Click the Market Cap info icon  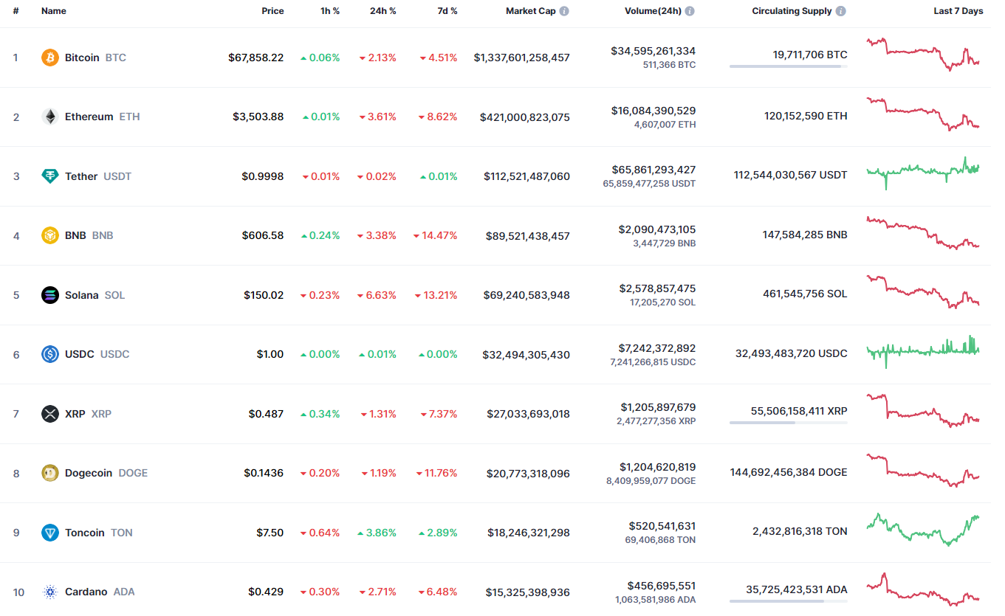tap(564, 11)
